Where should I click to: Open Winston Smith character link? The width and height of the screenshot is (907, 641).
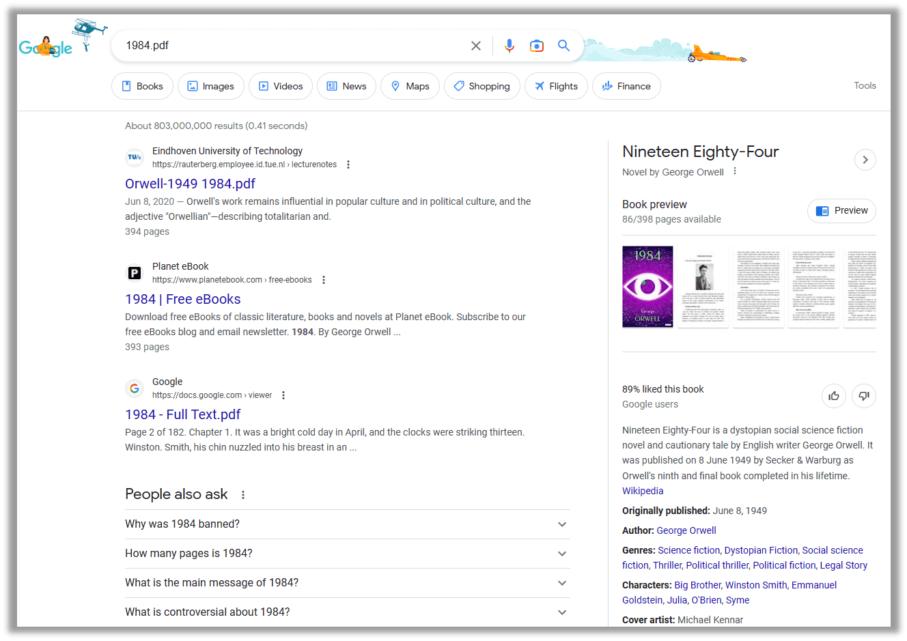[x=756, y=585]
